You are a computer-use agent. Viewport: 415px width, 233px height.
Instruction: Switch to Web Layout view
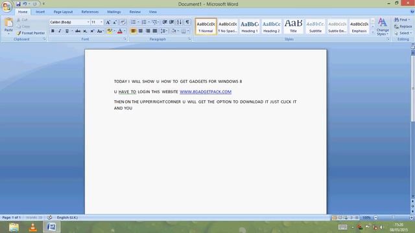click(x=346, y=217)
